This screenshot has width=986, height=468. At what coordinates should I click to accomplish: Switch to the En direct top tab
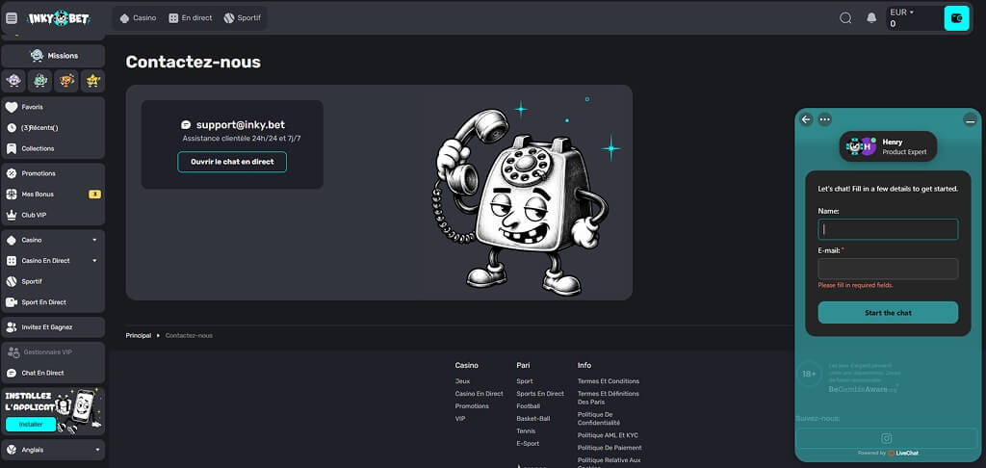191,18
